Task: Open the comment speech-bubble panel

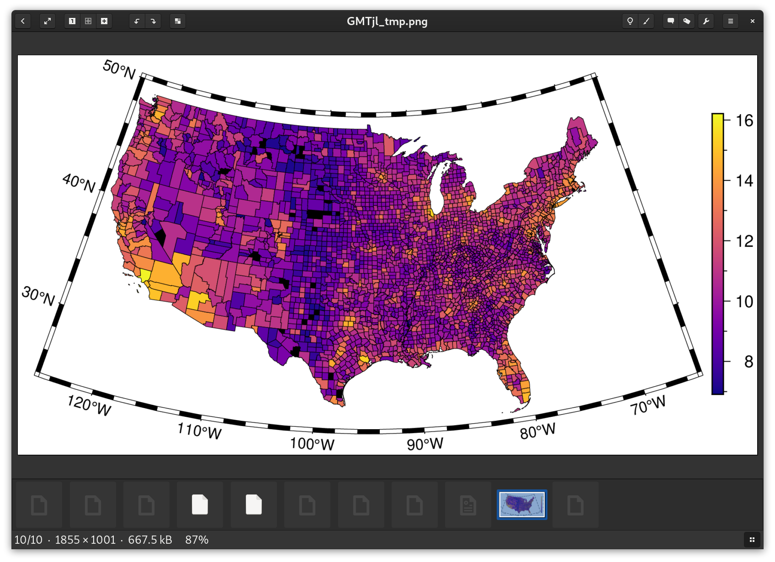Action: point(671,21)
